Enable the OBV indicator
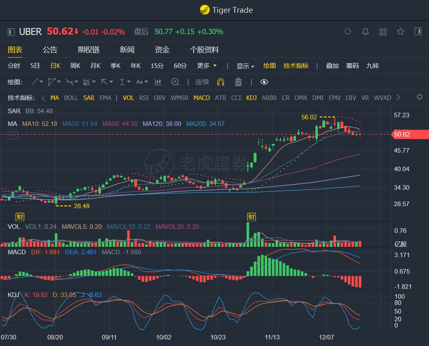Image resolution: width=429 pixels, height=346 pixels. click(160, 98)
